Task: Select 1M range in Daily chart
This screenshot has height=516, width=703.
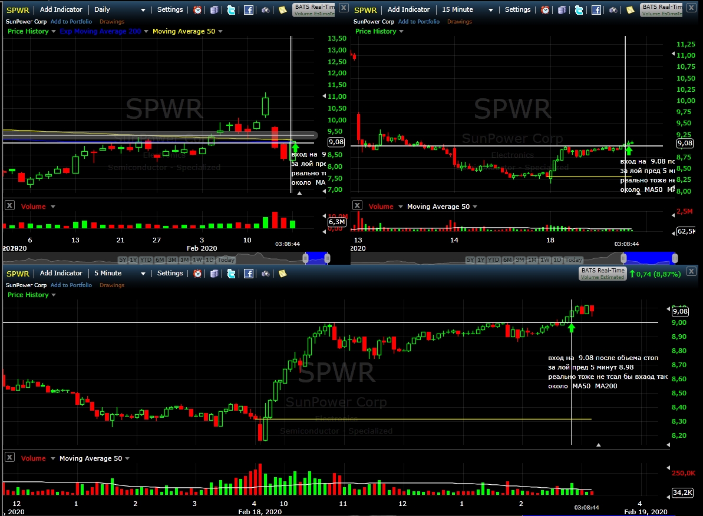Action: tap(184, 259)
